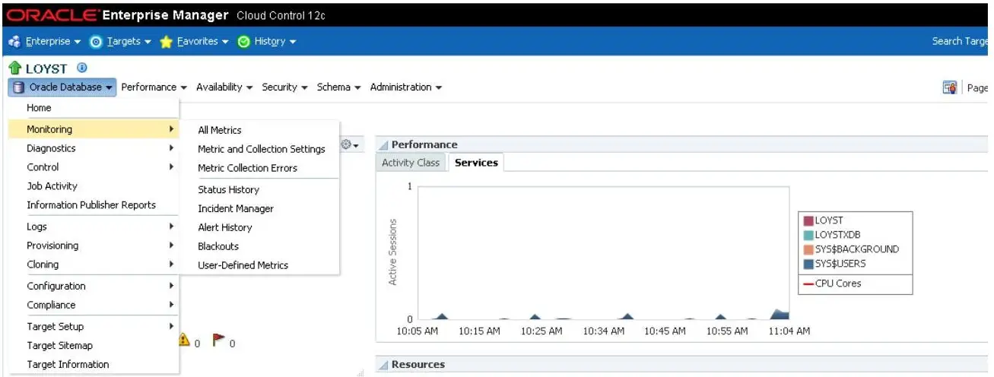Expand the Cloning submenu

[x=93, y=265]
